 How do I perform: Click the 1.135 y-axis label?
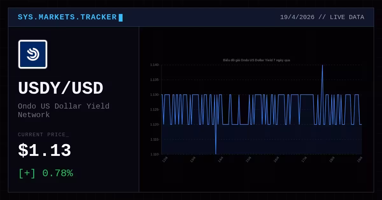point(154,80)
